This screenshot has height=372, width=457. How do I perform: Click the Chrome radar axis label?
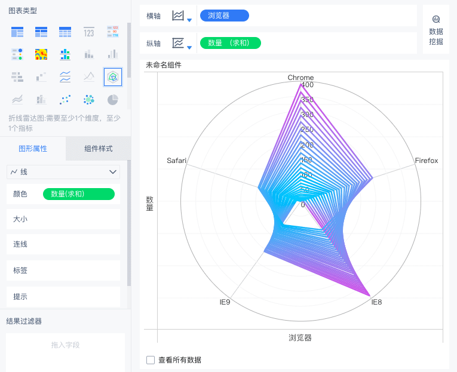coord(300,78)
